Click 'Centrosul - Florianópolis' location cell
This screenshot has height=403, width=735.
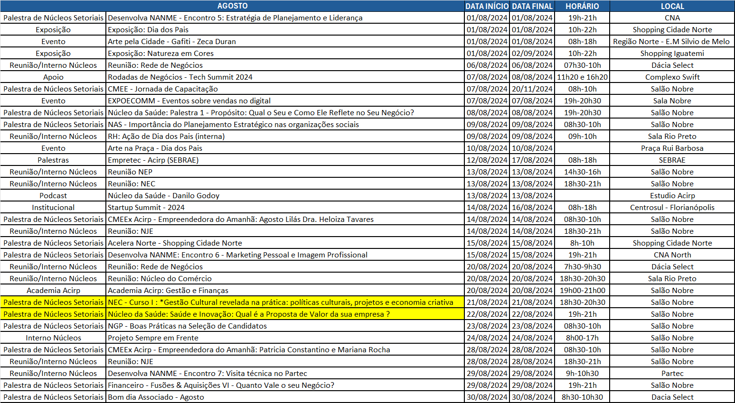pos(672,207)
